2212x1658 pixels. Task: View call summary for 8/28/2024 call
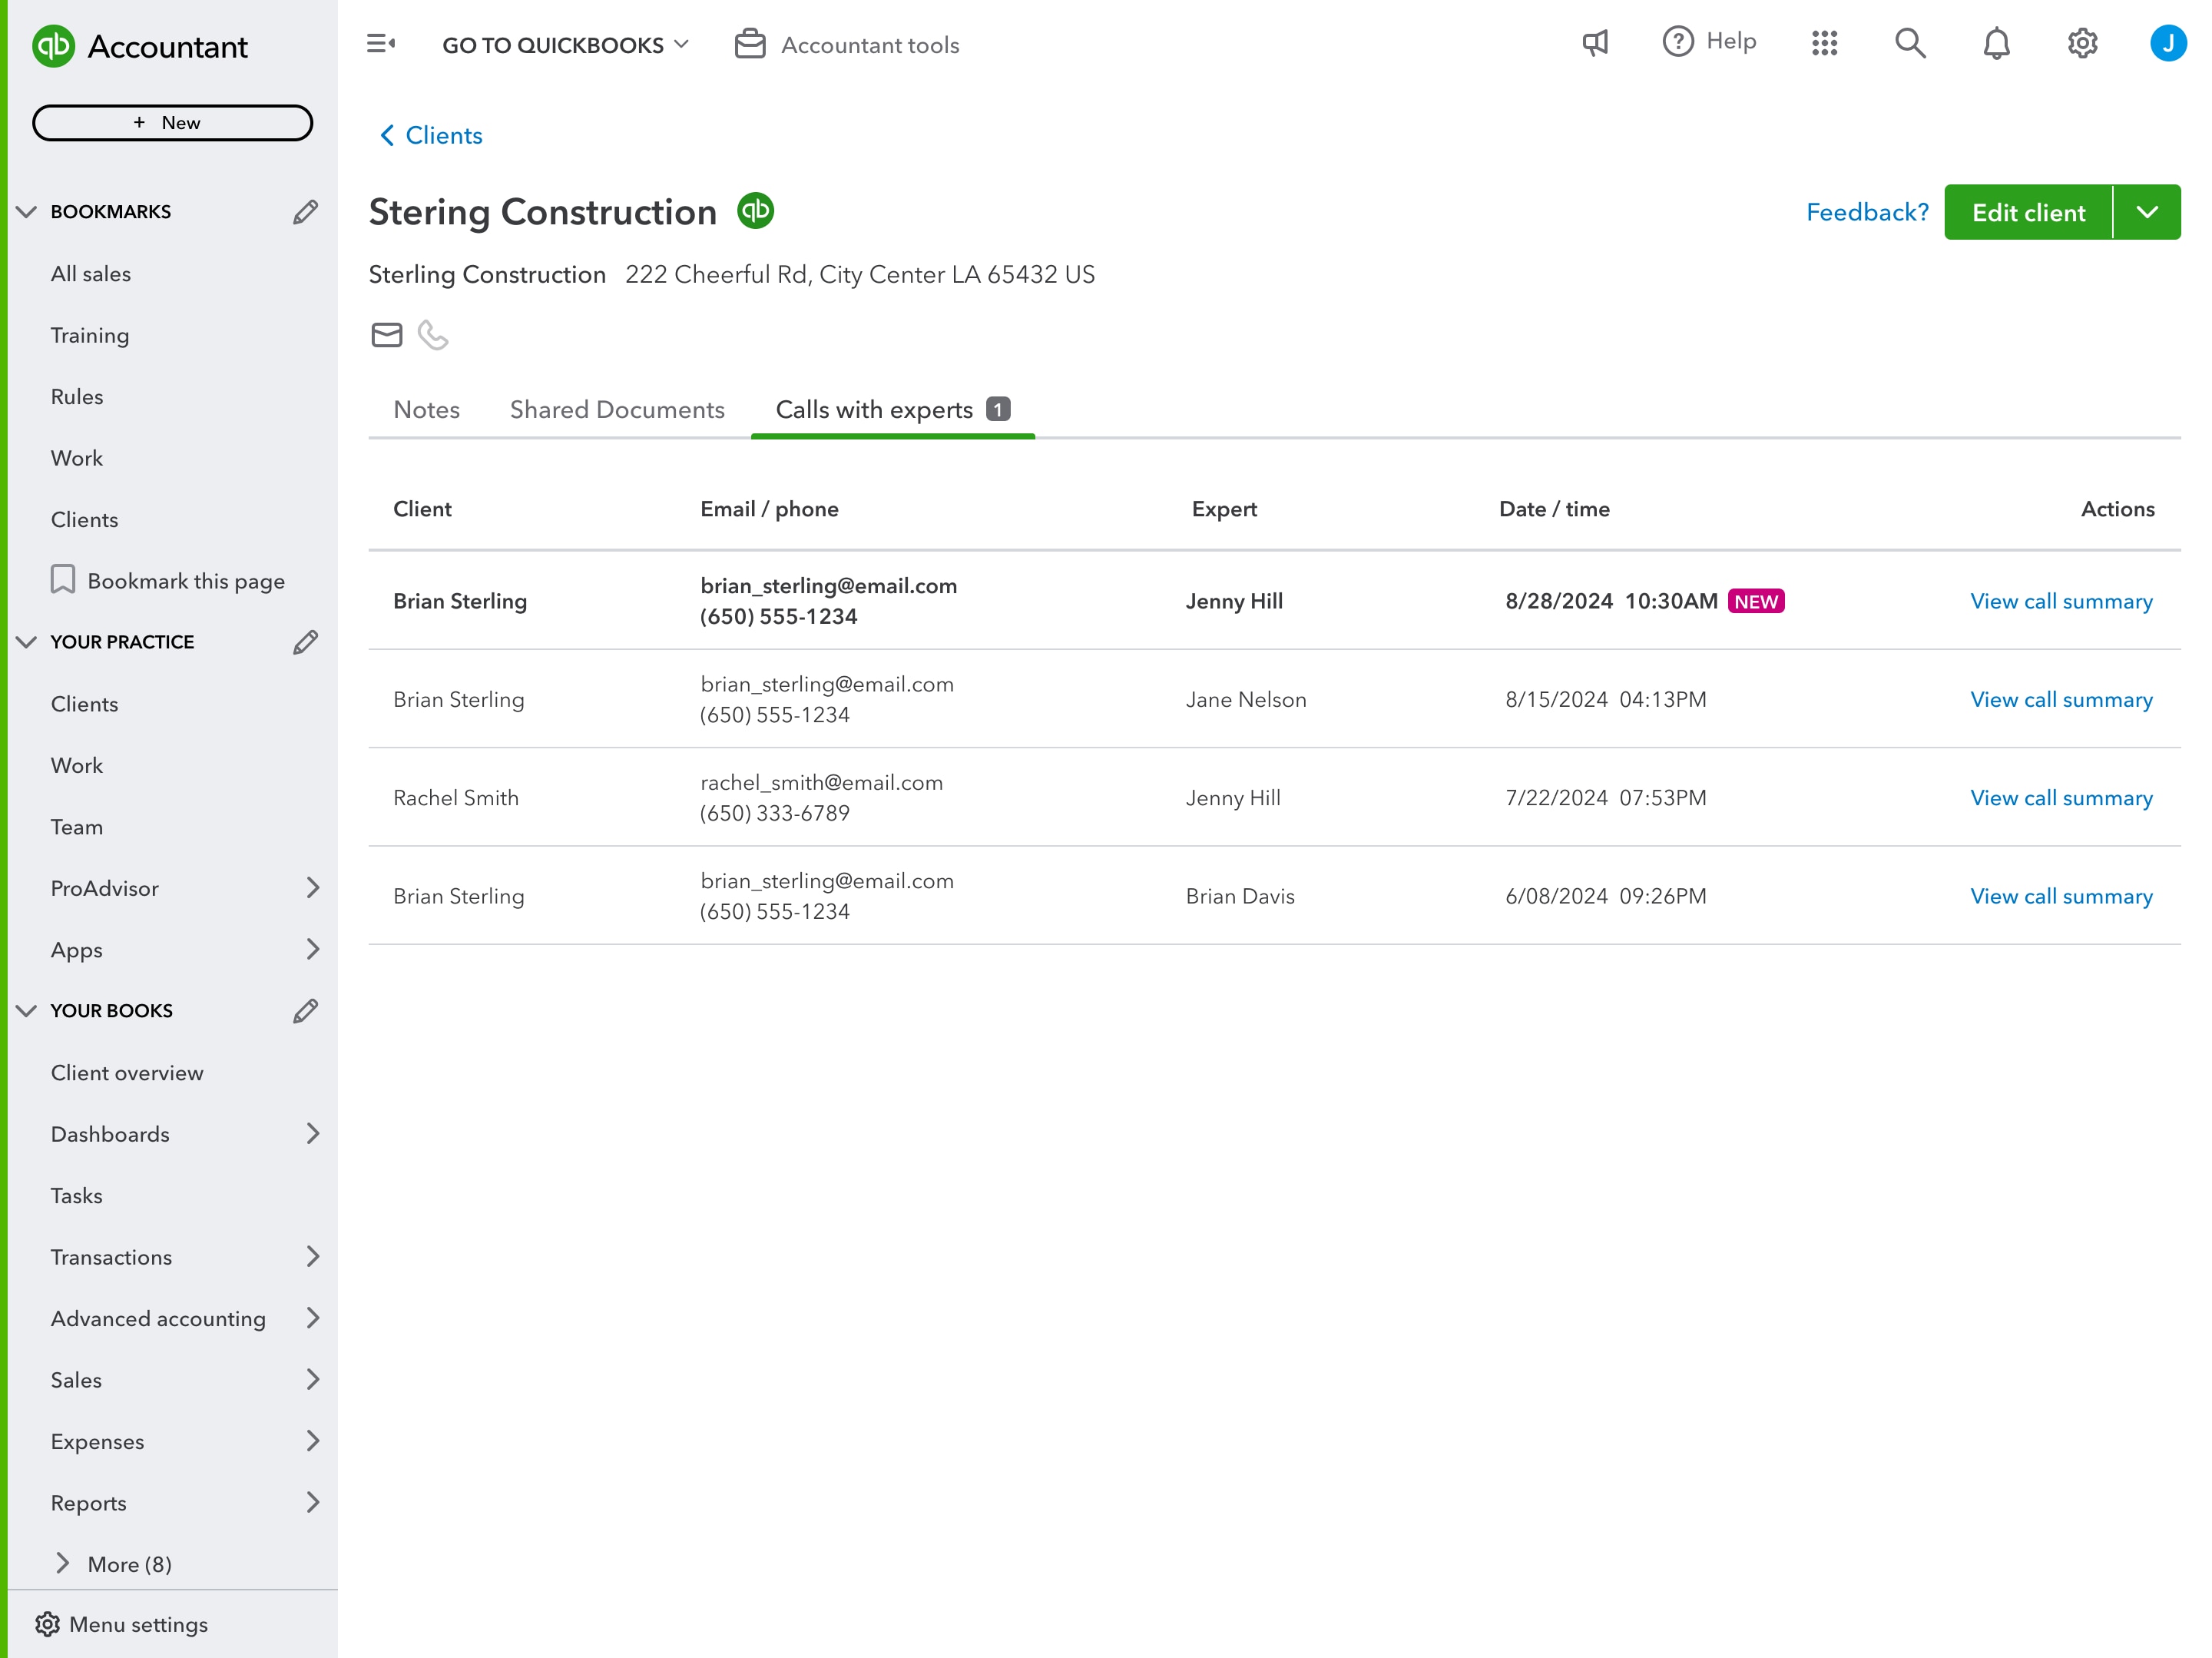pyautogui.click(x=2061, y=602)
